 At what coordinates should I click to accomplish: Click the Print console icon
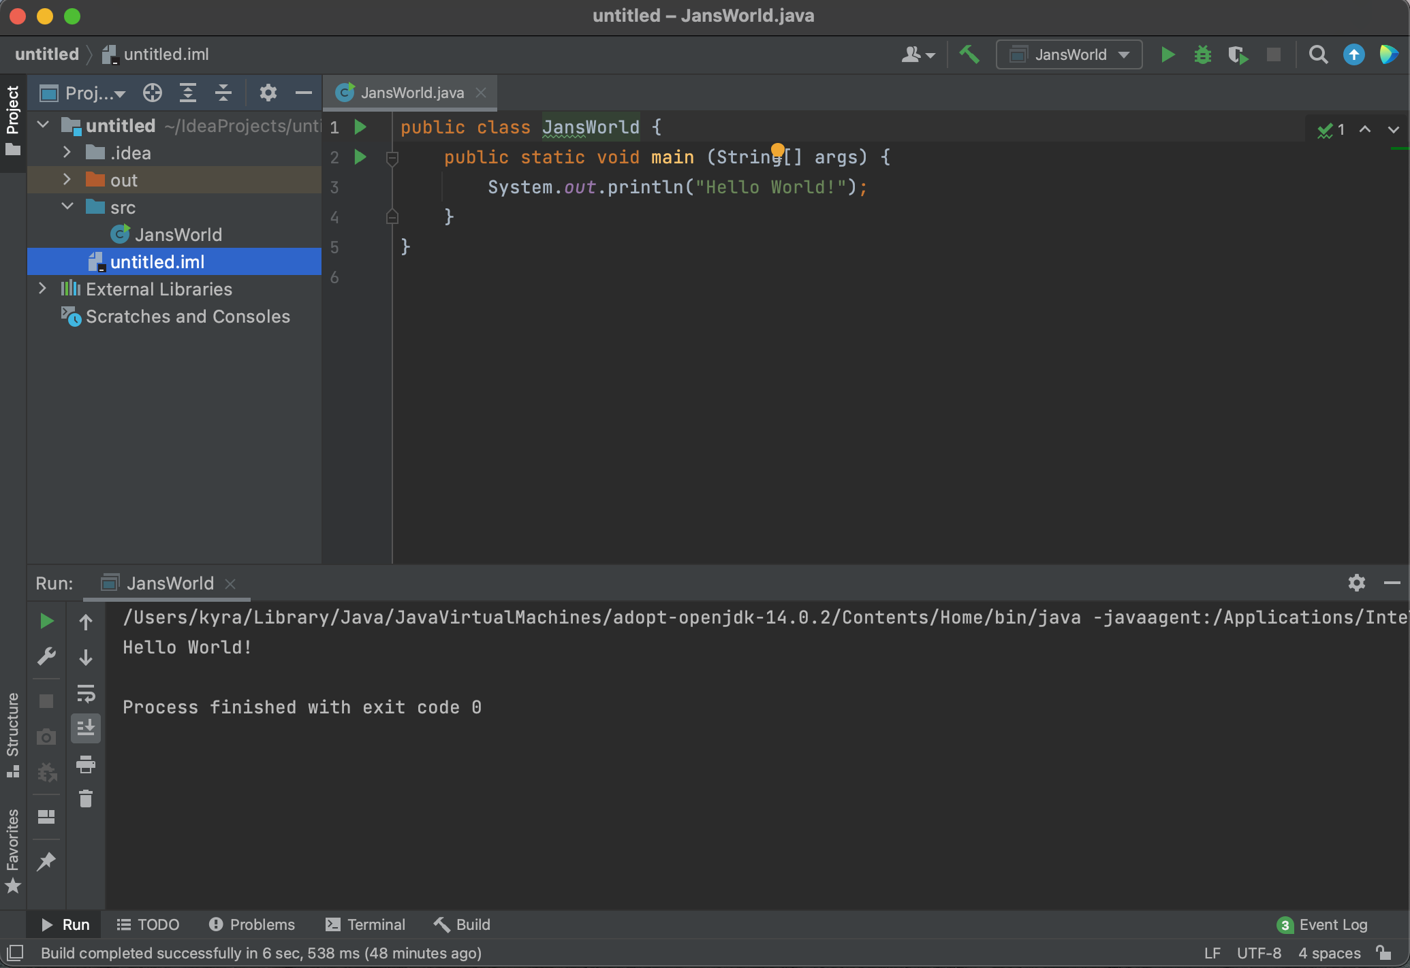86,764
